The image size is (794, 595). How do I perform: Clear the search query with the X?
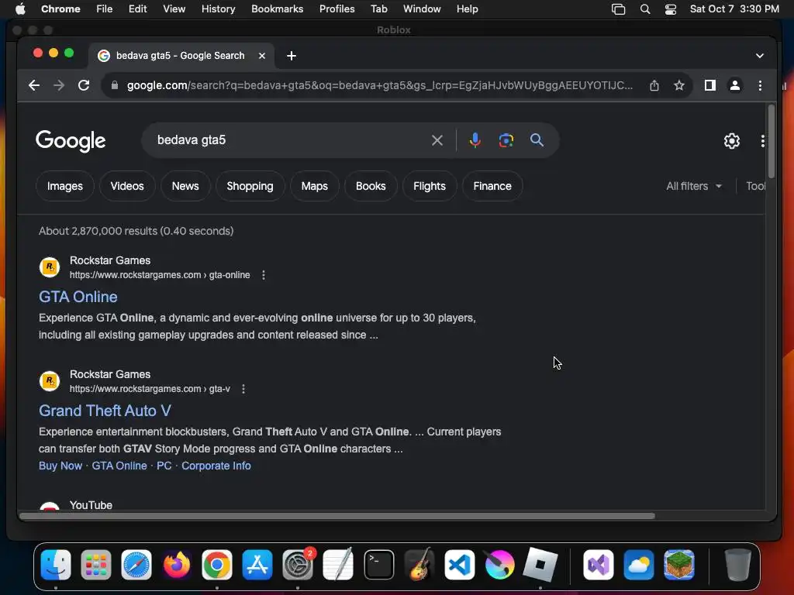pyautogui.click(x=437, y=140)
